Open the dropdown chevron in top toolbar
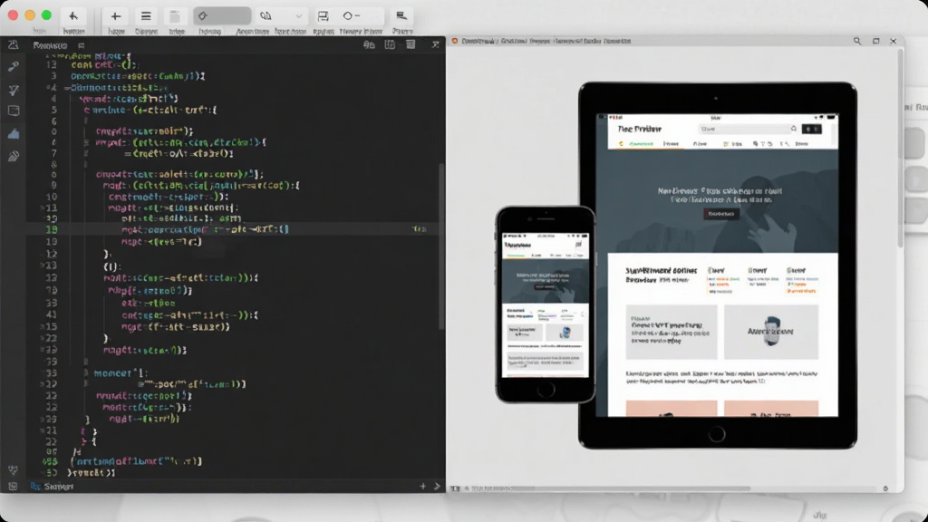 (299, 16)
